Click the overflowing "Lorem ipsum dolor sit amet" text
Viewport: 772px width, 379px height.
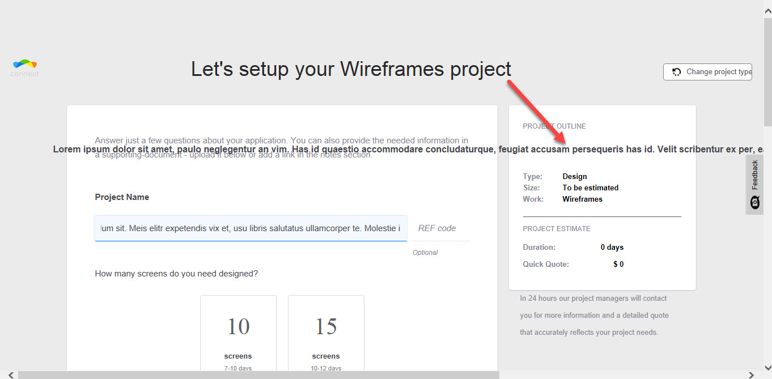pos(408,150)
